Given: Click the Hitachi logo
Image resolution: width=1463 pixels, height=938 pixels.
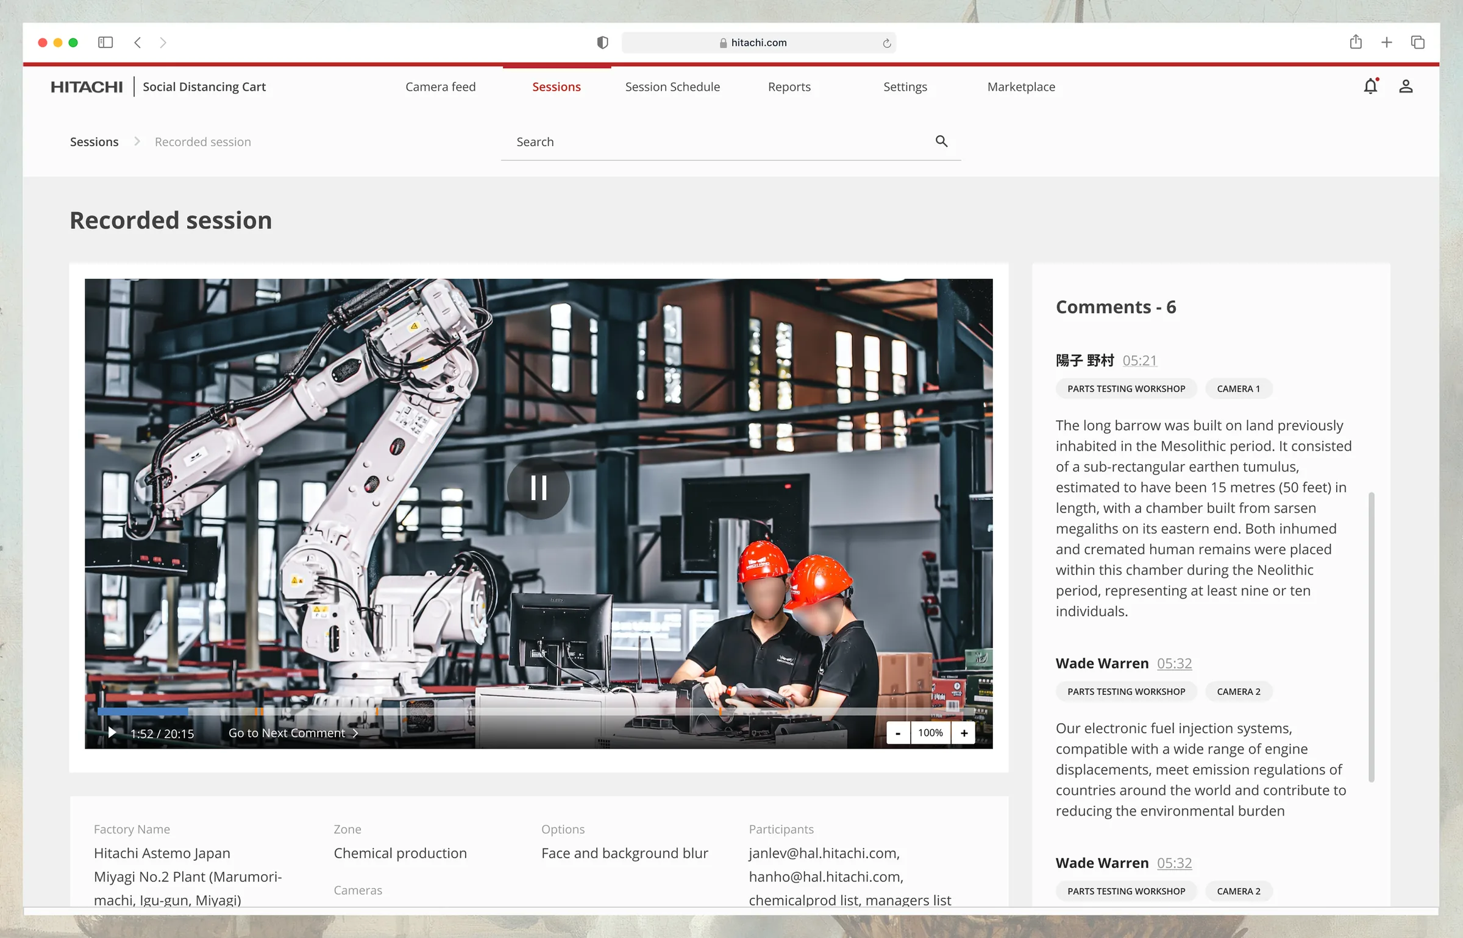Looking at the screenshot, I should coord(87,87).
